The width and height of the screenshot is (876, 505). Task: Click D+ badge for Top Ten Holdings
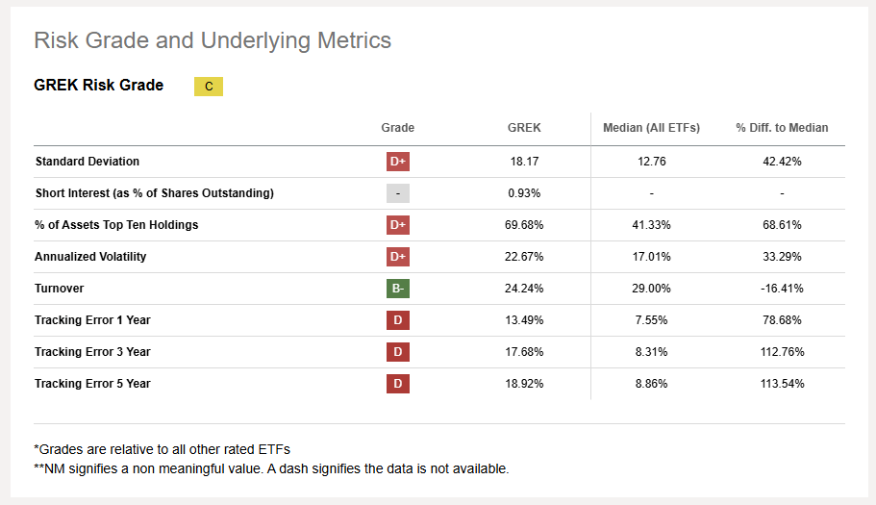pyautogui.click(x=398, y=225)
